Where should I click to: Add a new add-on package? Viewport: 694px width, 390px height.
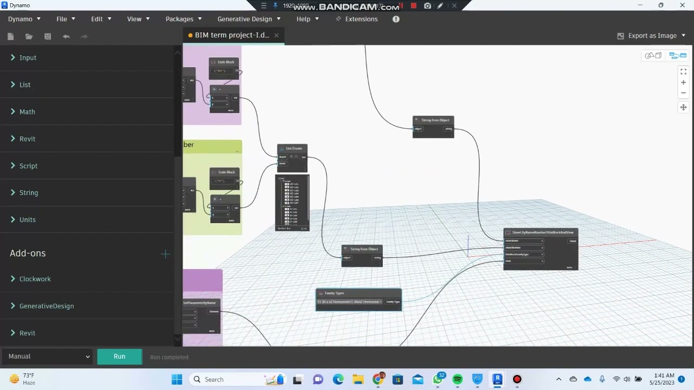click(x=165, y=253)
